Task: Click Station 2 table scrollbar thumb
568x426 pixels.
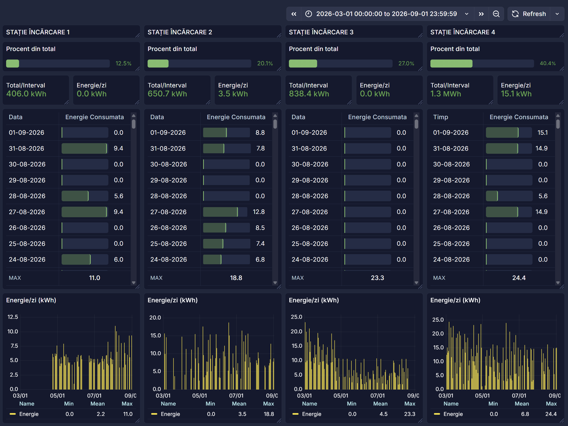Action: coord(275,124)
